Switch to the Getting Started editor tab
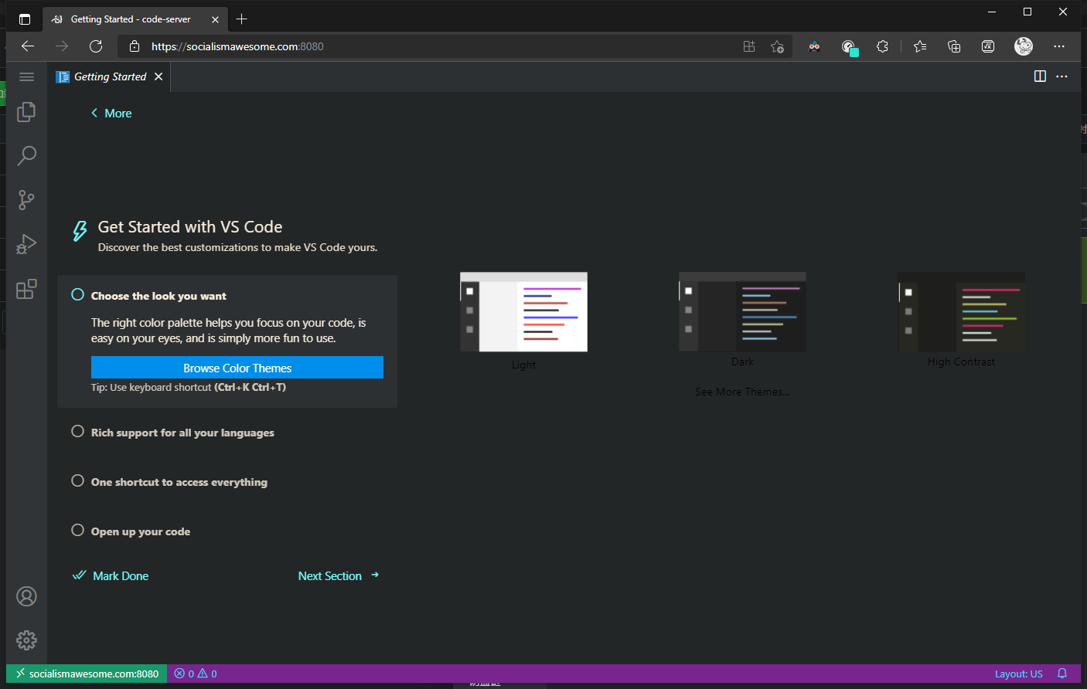 pyautogui.click(x=110, y=76)
